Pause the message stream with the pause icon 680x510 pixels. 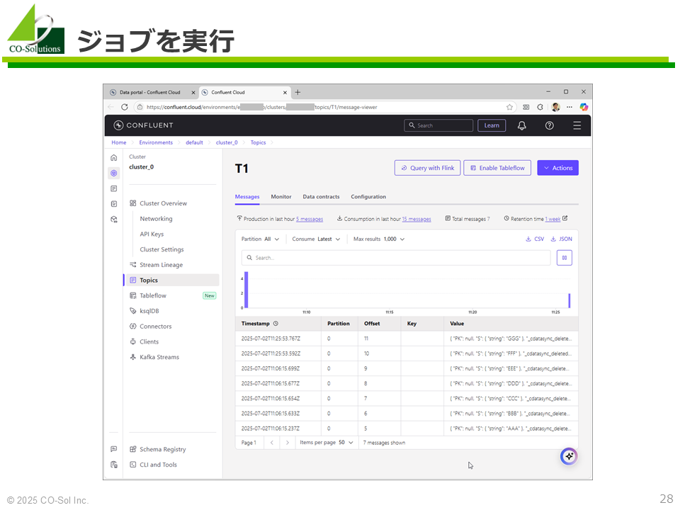(x=565, y=258)
